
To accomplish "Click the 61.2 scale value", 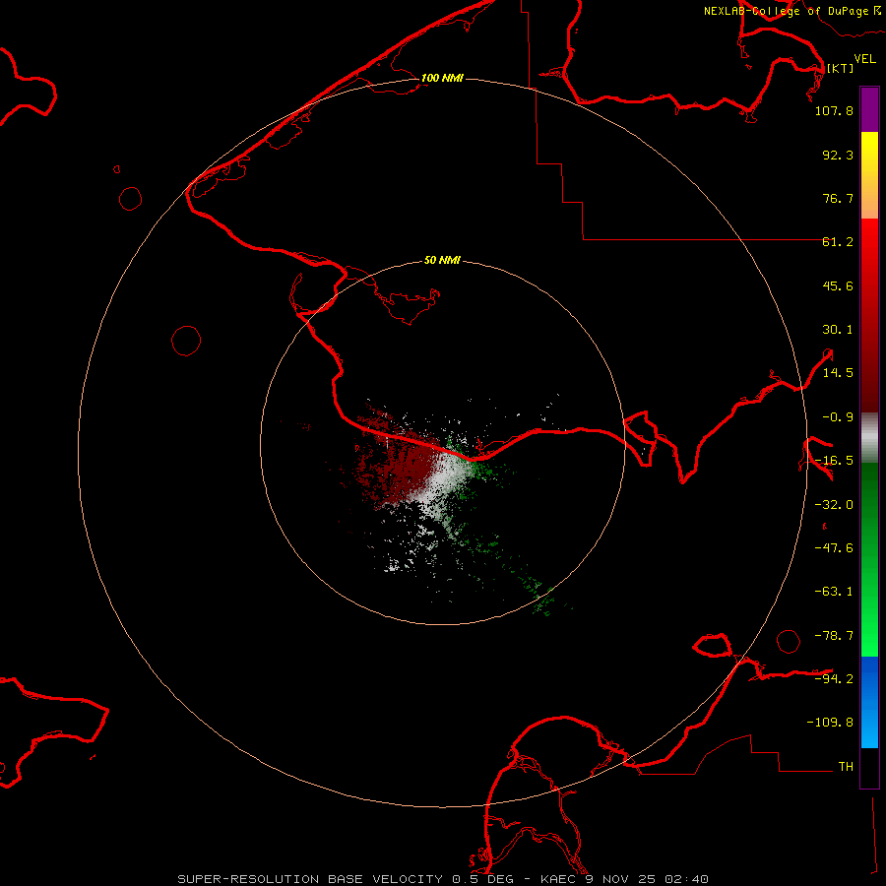I will tap(838, 242).
